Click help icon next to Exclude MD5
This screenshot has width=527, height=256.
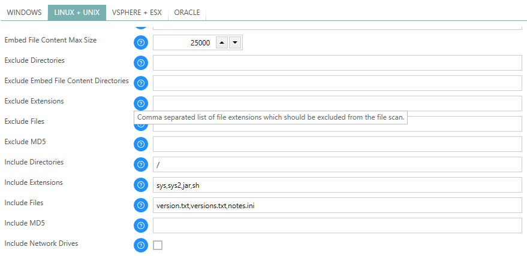141,144
